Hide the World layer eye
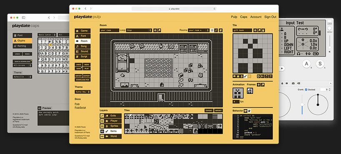This screenshot has width=341, height=154. coord(102,137)
